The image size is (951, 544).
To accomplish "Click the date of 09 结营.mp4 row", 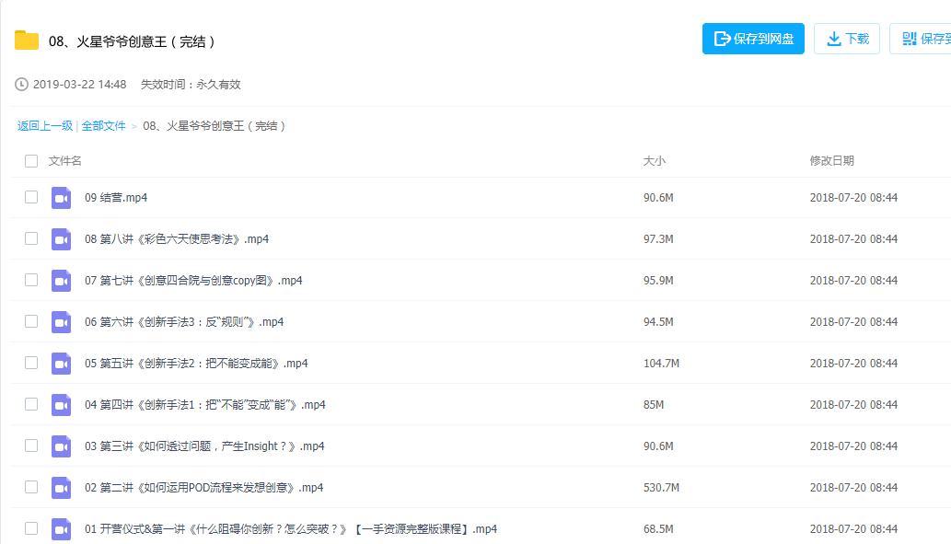I will coord(853,198).
